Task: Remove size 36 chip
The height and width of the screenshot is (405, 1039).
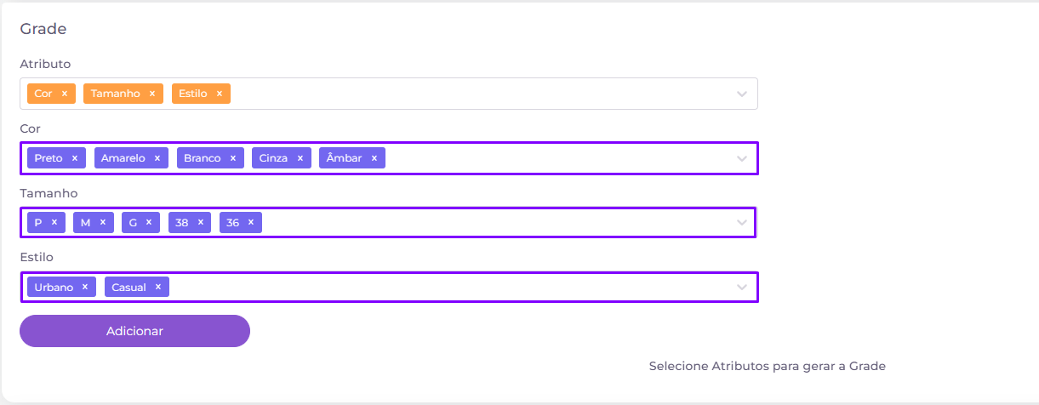Action: (251, 222)
